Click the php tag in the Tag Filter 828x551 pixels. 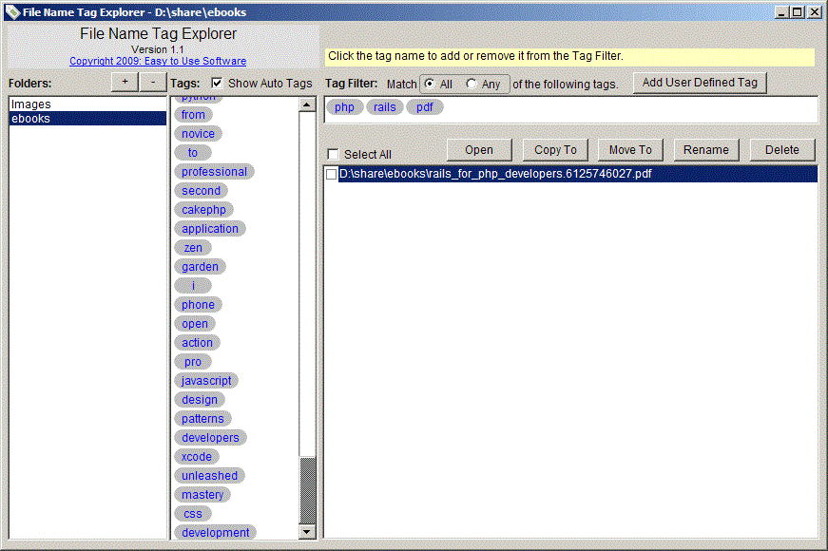click(344, 106)
